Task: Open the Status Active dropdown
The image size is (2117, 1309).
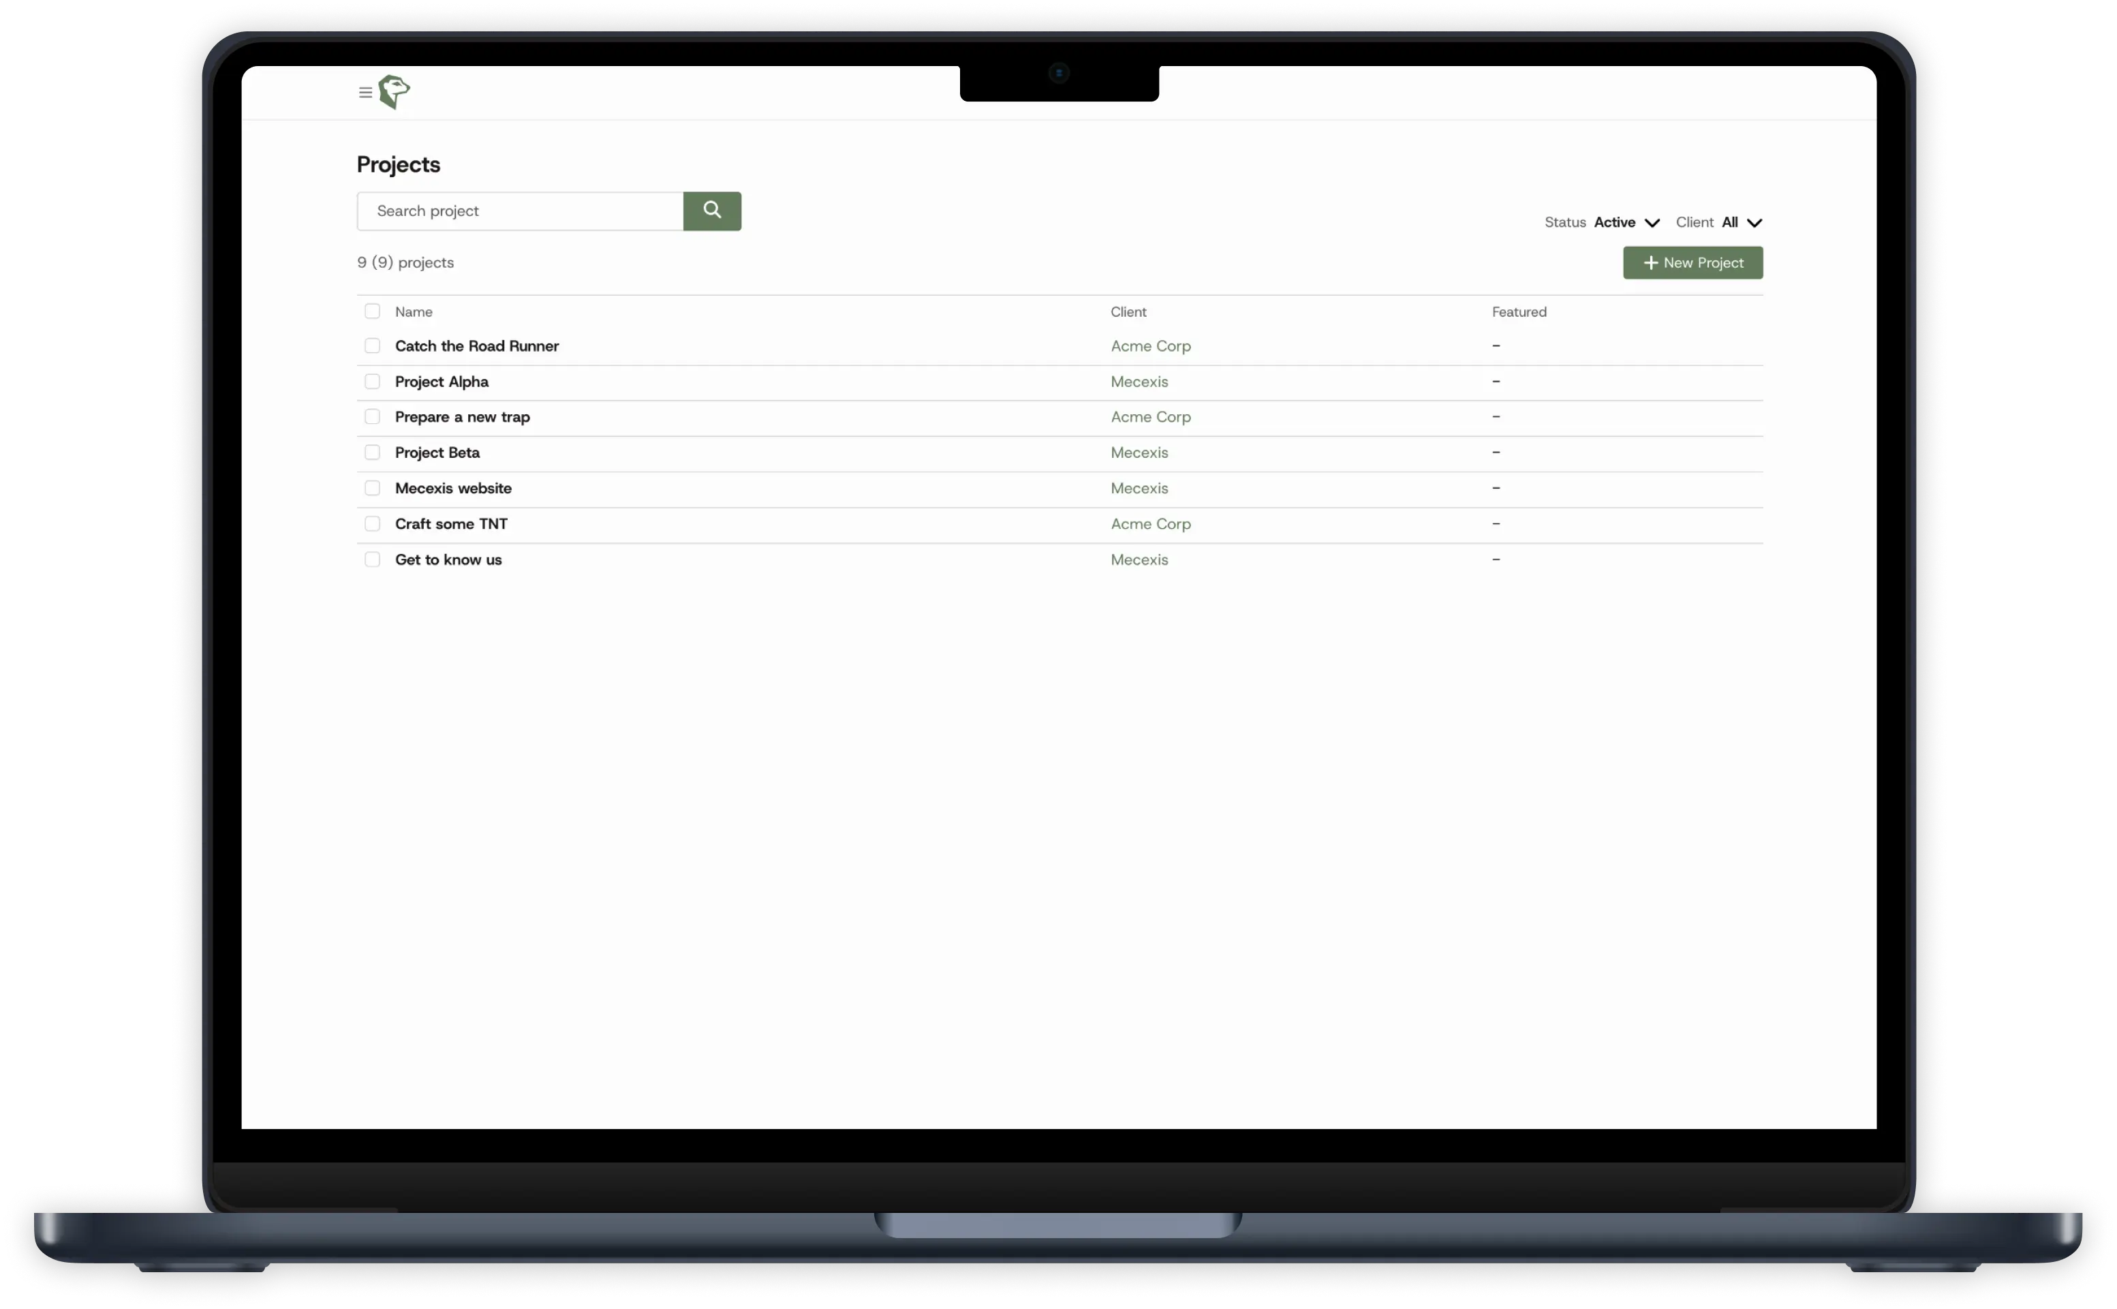Action: point(1614,223)
